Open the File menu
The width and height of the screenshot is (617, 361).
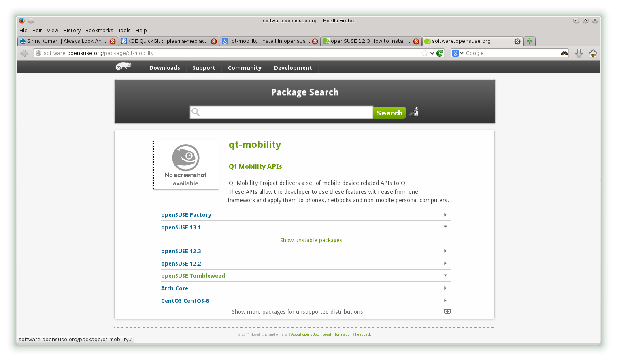click(x=23, y=31)
